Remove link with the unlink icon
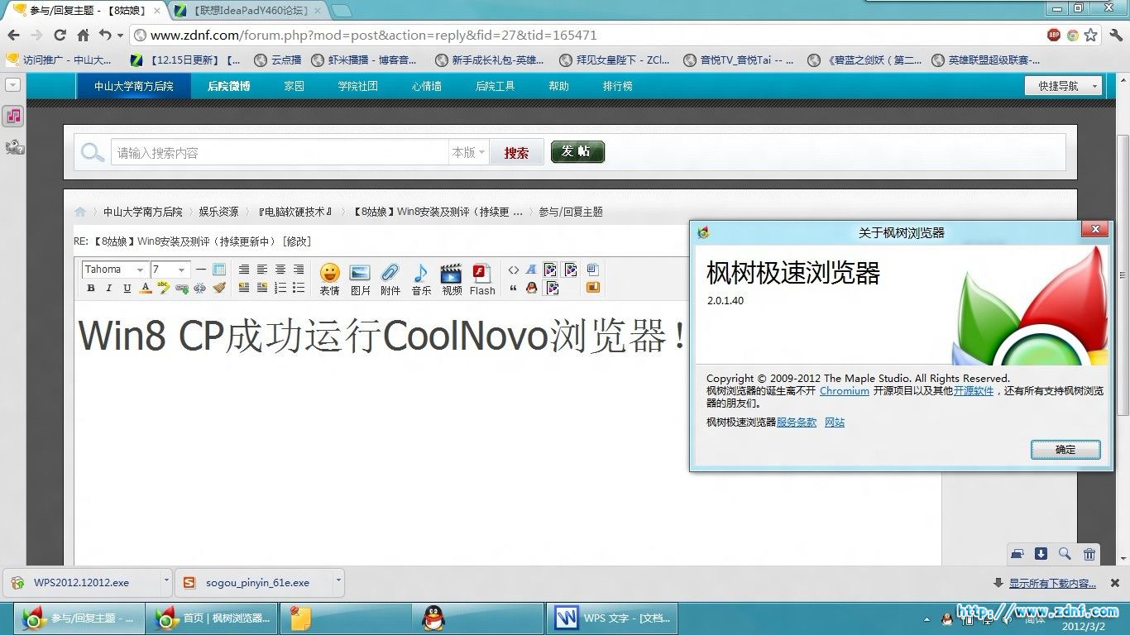The image size is (1130, 635). coord(200,289)
